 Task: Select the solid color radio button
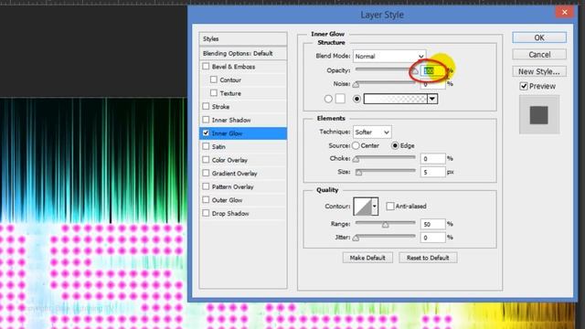(x=328, y=99)
